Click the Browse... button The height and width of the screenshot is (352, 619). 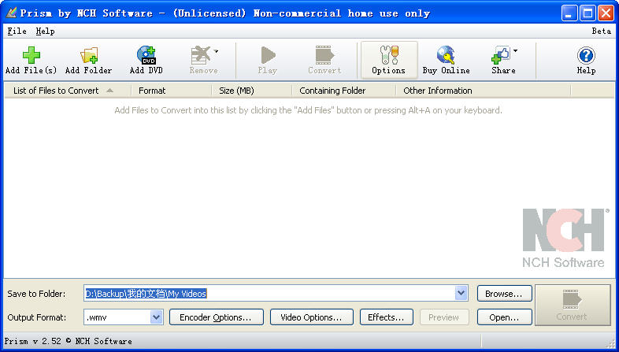pyautogui.click(x=505, y=294)
